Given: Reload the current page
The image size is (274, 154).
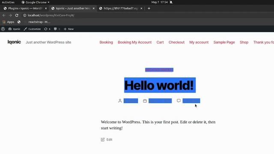Looking at the screenshot, I should click(17, 15).
